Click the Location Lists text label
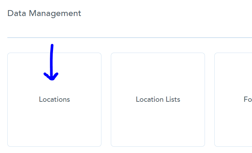The height and width of the screenshot is (153, 252). coord(158,99)
